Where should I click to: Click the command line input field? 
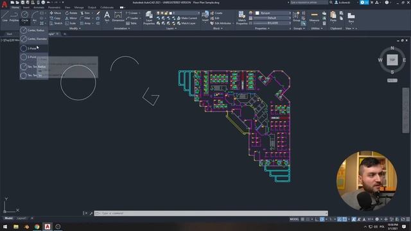click(x=211, y=213)
